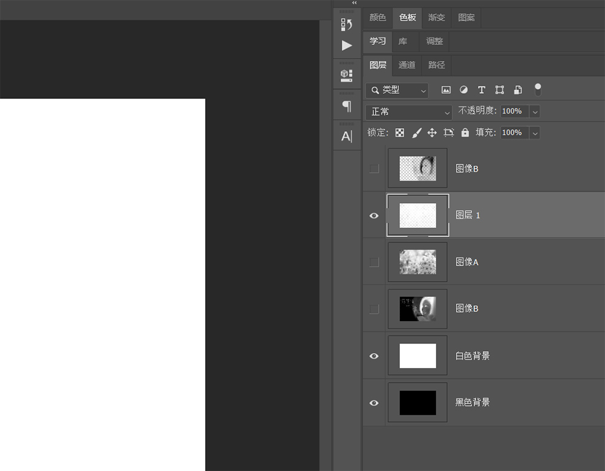Collapse panels with the double-arrow icon
Screen dimensions: 605x471
[354, 2]
